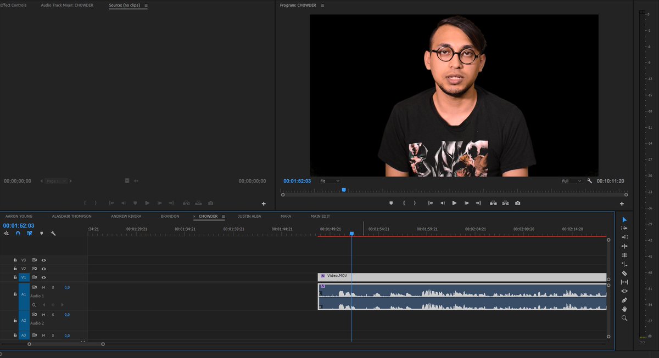The height and width of the screenshot is (358, 659).
Task: Open Program monitor settings wrench
Action: coord(590,181)
